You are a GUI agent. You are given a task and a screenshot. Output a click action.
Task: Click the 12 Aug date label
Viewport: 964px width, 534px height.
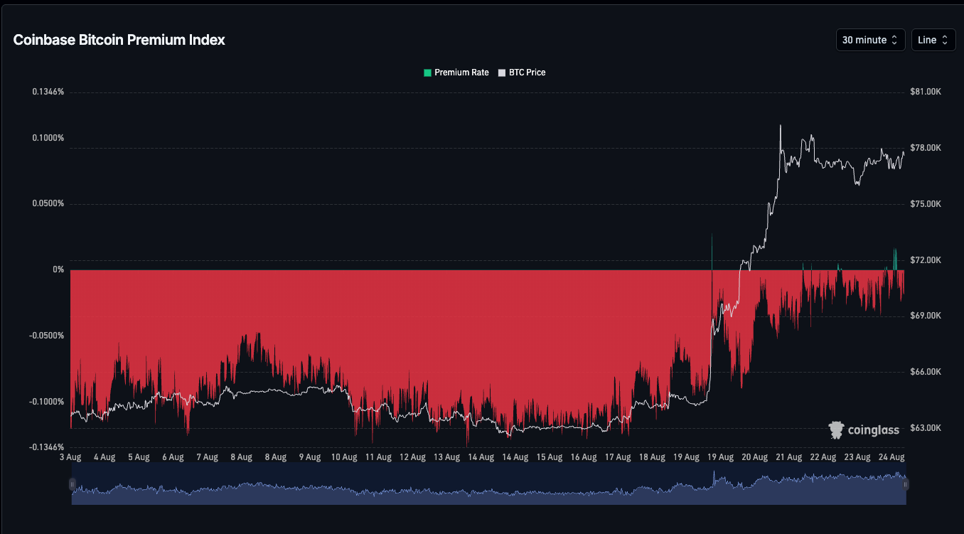tap(412, 457)
